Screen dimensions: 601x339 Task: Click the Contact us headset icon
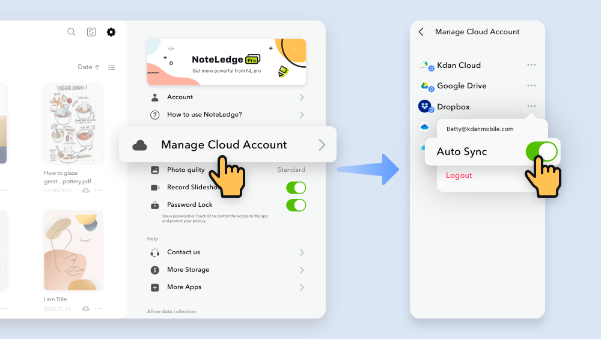pos(155,252)
